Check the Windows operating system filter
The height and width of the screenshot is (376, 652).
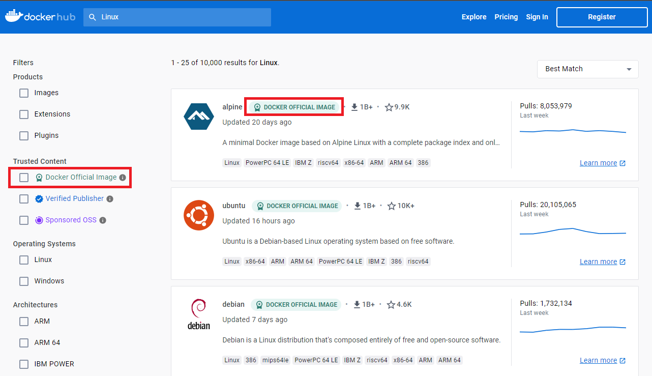(x=24, y=281)
